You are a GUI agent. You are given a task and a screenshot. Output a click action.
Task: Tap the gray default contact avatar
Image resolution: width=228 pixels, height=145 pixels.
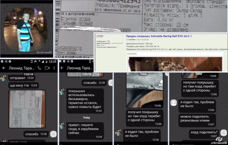coord(173,102)
